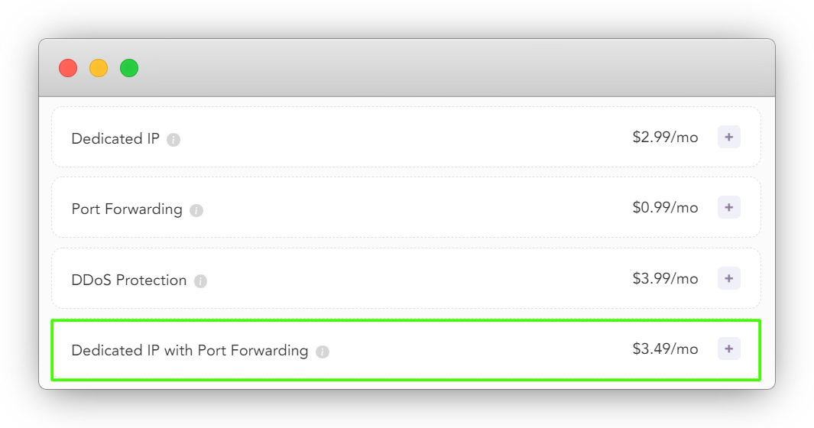
Task: Add the Port Forwarding add-on with plus
Action: click(x=729, y=207)
